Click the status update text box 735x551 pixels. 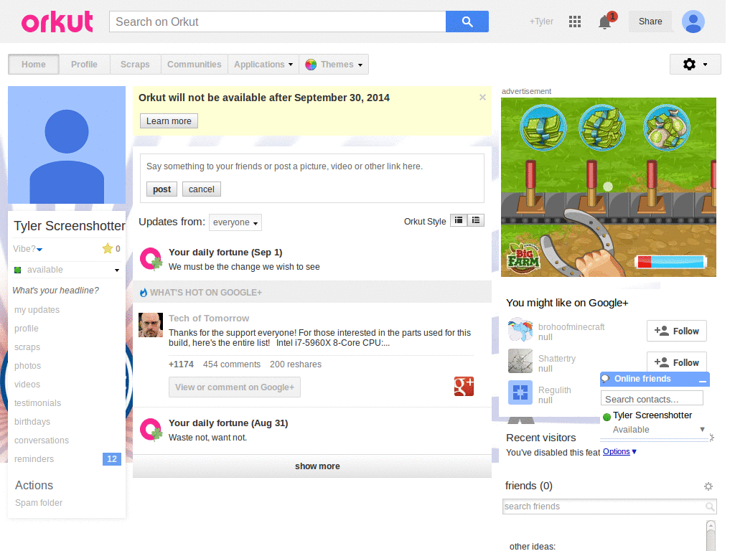click(x=312, y=166)
